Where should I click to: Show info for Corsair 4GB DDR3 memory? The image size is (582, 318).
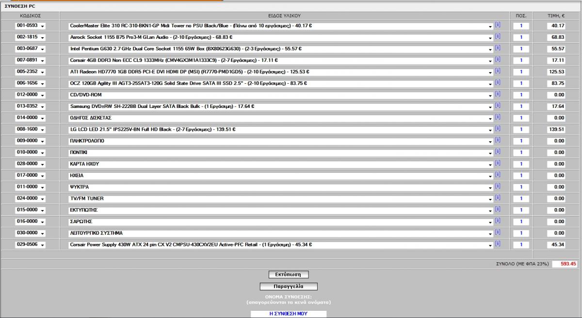pos(498,60)
